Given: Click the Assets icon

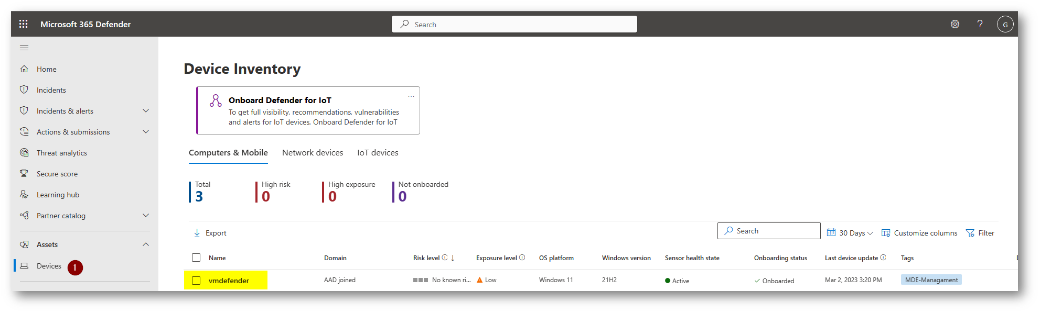Looking at the screenshot, I should pos(24,244).
